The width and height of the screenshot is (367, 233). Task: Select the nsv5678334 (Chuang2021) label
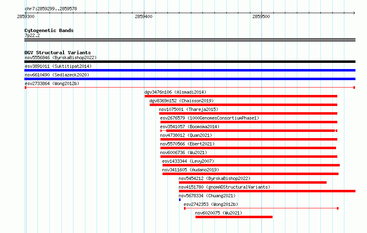point(207,196)
